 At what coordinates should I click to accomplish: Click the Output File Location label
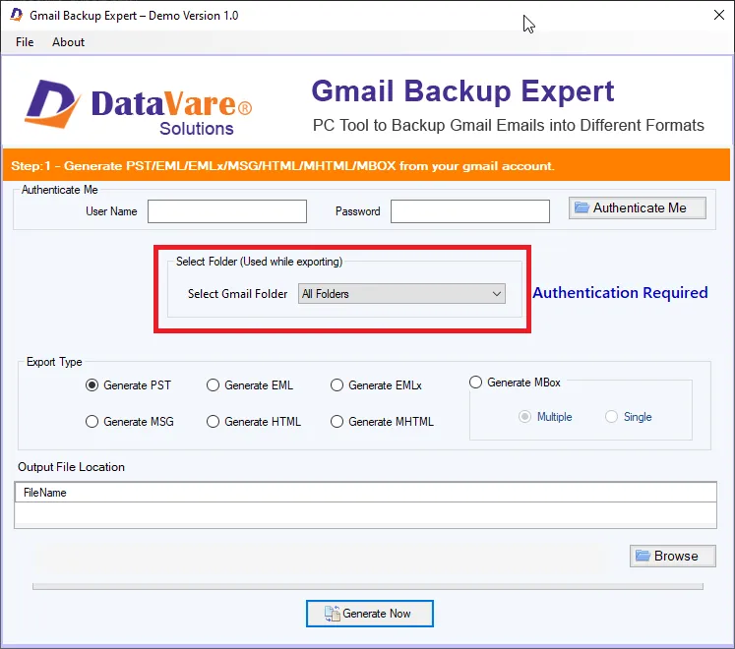coord(71,467)
